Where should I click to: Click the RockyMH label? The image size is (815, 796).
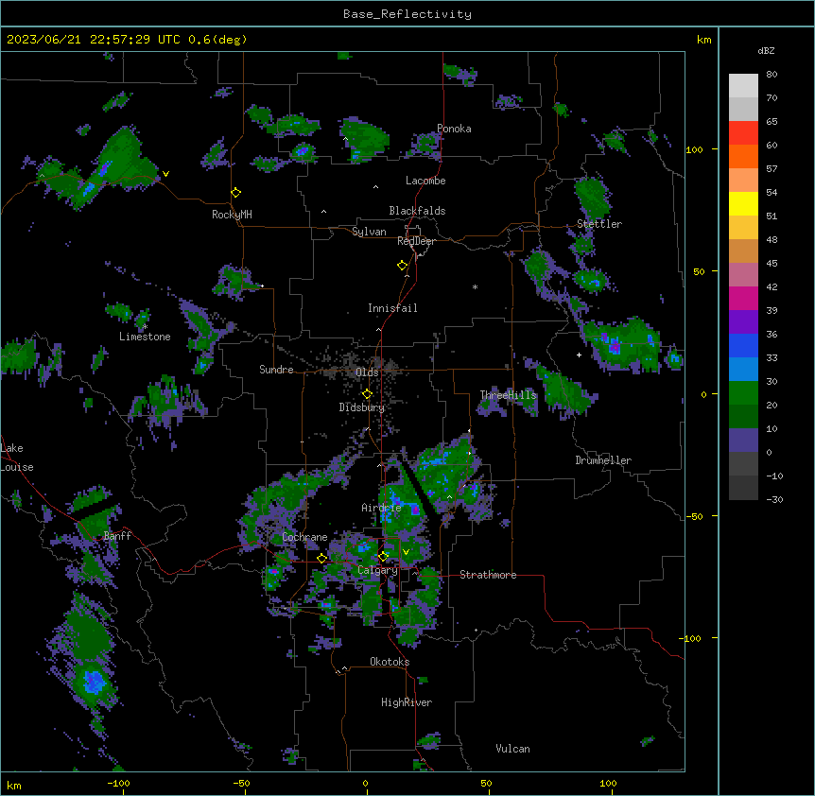(232, 215)
